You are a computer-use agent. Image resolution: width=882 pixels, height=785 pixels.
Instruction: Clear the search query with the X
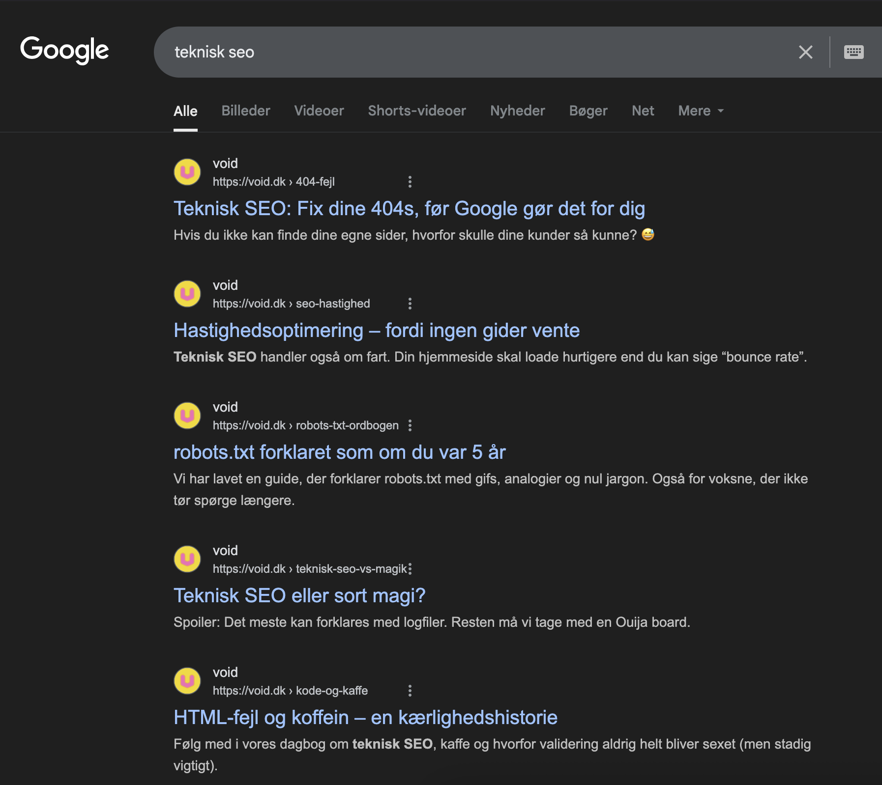click(805, 52)
